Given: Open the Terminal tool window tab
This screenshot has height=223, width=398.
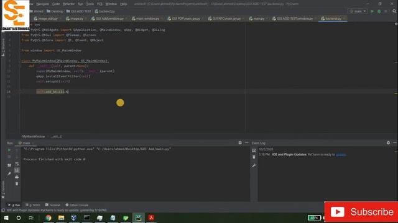Looking at the screenshot, I should (x=52, y=205).
